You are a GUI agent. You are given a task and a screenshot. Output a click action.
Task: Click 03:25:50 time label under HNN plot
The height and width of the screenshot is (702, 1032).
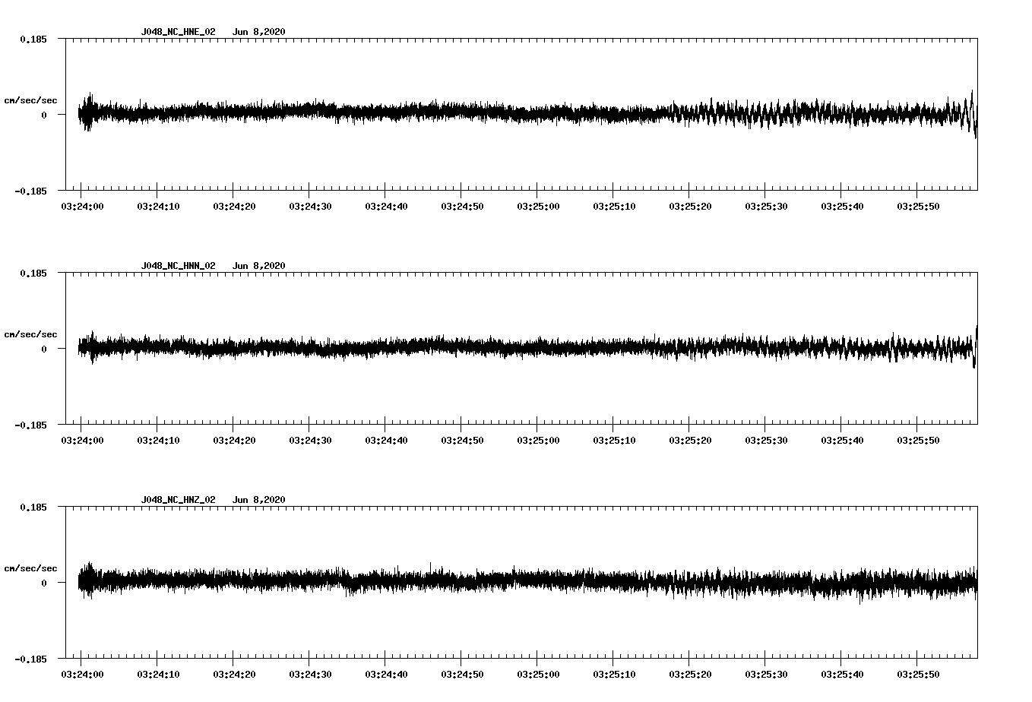coord(917,440)
